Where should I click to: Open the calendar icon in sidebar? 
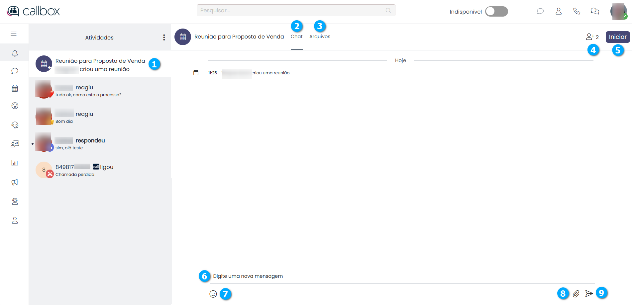pyautogui.click(x=15, y=89)
